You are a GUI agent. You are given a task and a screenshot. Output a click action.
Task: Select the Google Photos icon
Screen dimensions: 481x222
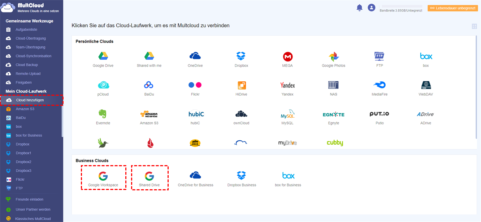coord(334,56)
